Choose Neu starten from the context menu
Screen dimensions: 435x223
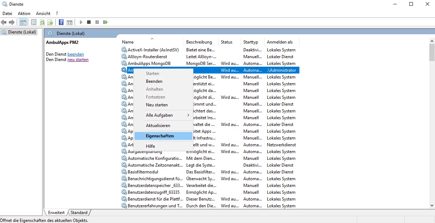pos(157,105)
